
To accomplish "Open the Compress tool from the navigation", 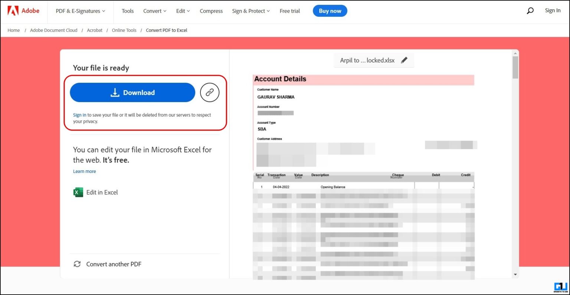I will point(211,11).
